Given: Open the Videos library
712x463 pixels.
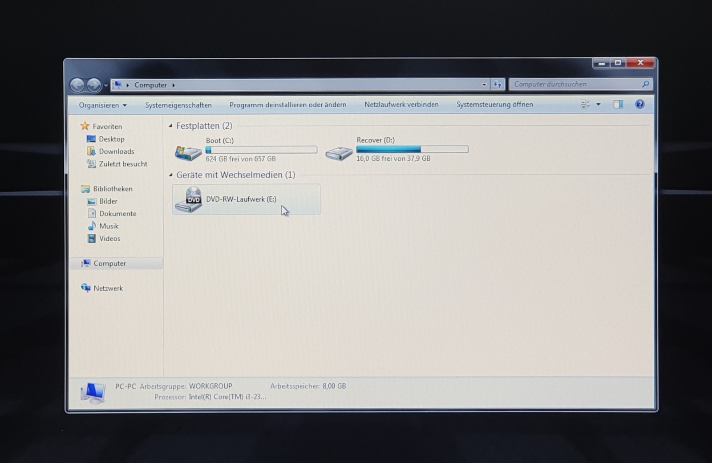Looking at the screenshot, I should click(109, 239).
